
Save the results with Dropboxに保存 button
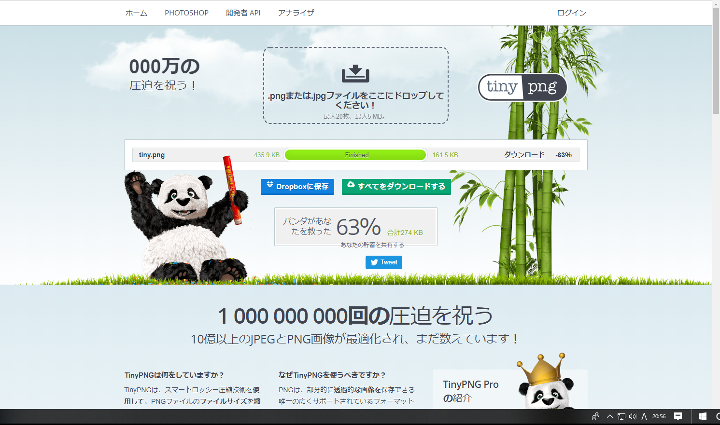pos(297,187)
